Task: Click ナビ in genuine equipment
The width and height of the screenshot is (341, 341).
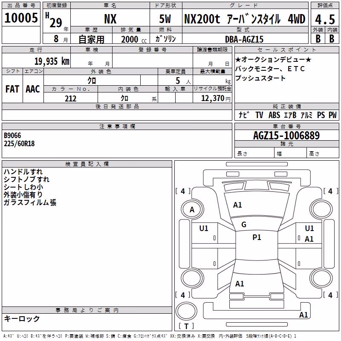Action: [x=244, y=115]
